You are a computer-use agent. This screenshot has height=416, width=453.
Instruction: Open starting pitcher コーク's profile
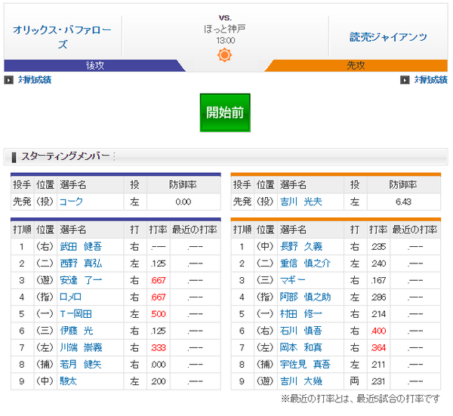[x=71, y=202]
